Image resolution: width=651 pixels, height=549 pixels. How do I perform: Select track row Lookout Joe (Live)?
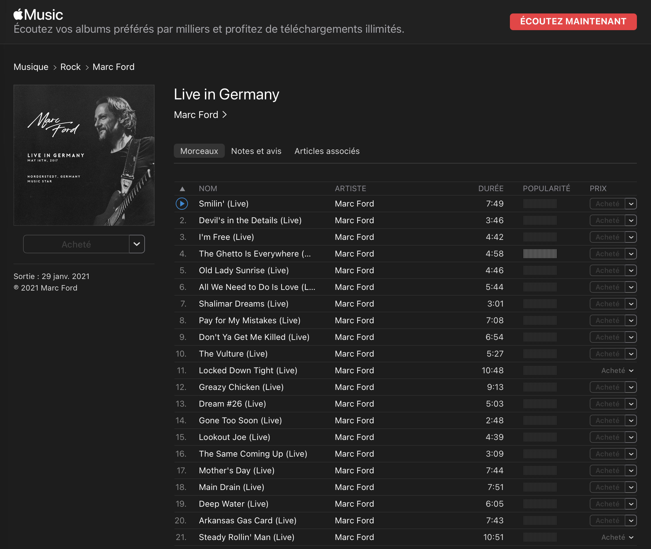[x=405, y=437]
